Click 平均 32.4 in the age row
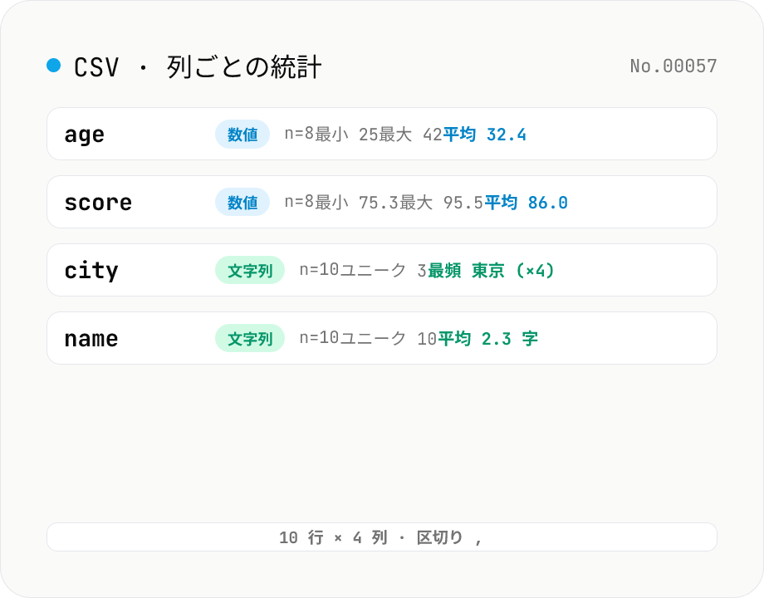Viewport: 764px width, 598px height. point(484,134)
